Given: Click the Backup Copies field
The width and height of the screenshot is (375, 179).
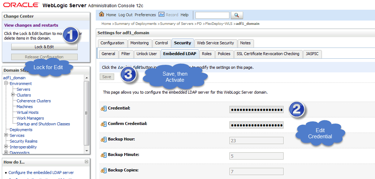Looking at the screenshot, I should [x=257, y=171].
